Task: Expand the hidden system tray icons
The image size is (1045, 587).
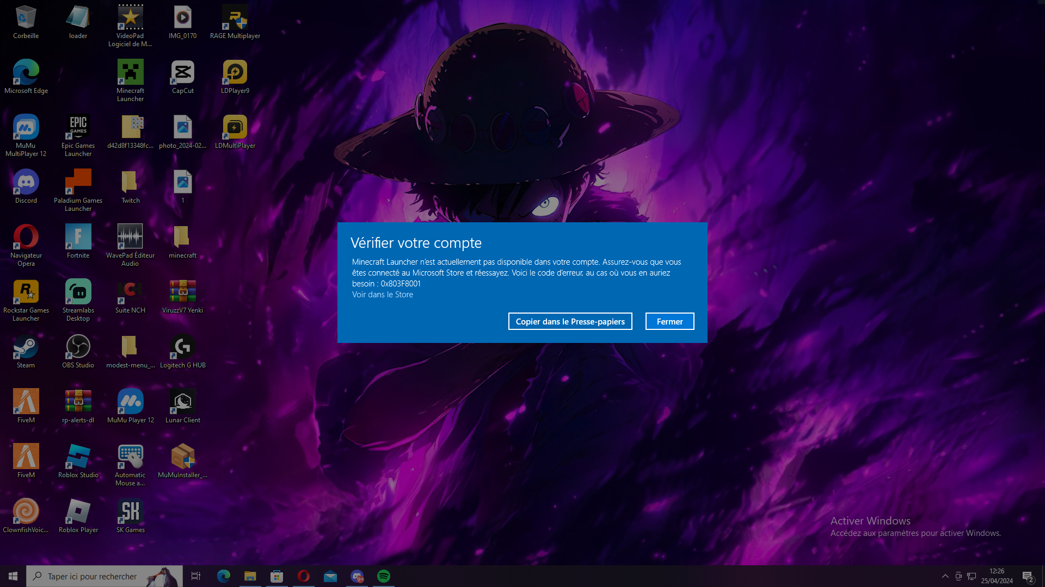Action: pos(945,576)
